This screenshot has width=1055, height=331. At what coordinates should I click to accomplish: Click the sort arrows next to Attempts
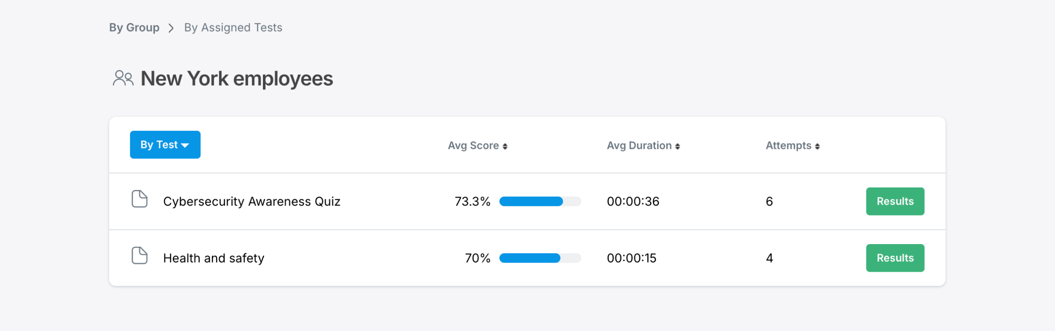817,145
